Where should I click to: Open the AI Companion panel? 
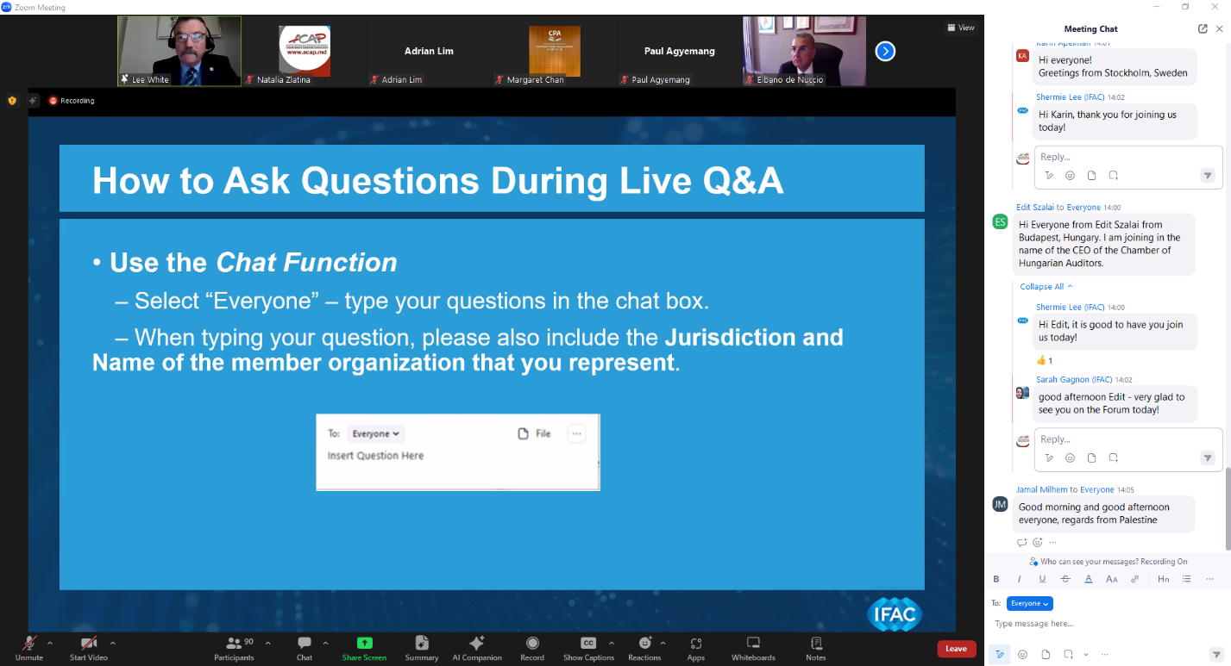pyautogui.click(x=476, y=648)
